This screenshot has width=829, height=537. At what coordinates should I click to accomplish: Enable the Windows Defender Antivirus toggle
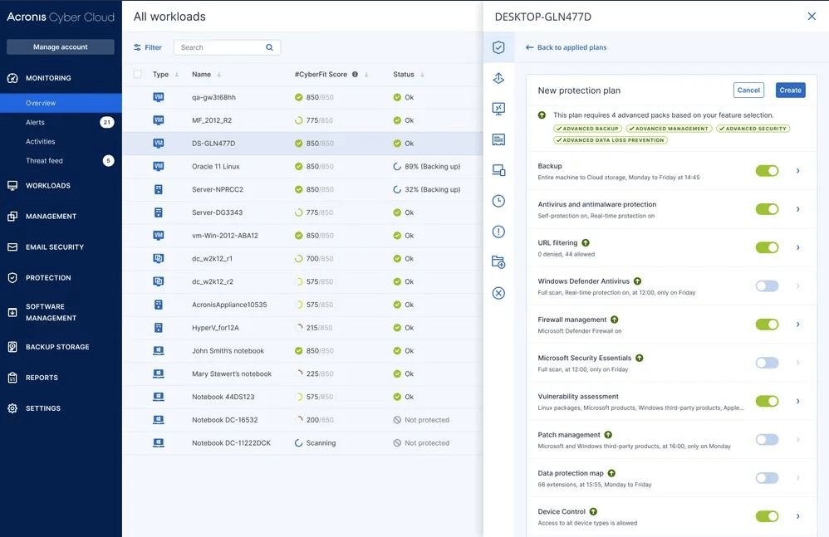click(x=767, y=286)
